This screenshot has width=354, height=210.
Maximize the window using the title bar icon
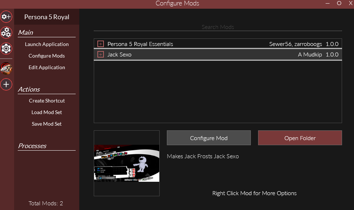tap(339, 3)
